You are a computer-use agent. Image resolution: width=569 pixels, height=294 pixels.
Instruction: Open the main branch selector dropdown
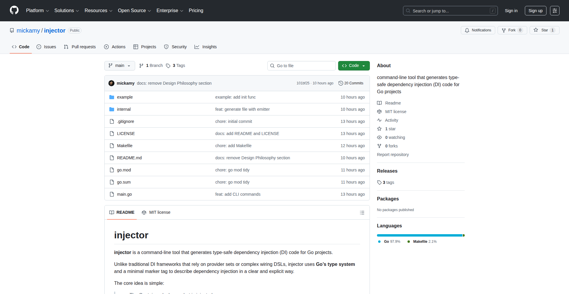120,66
